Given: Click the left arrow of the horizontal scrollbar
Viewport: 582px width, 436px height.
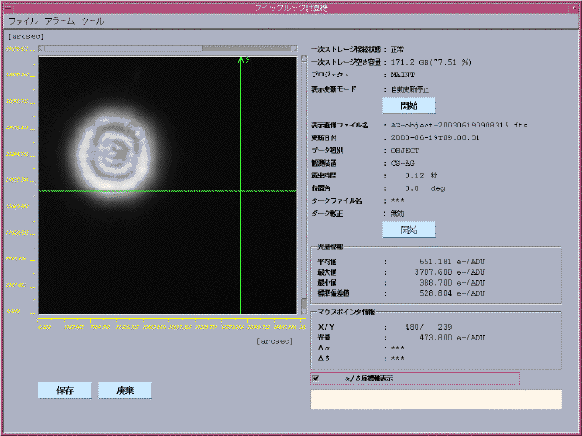Looking at the screenshot, I should [x=42, y=48].
